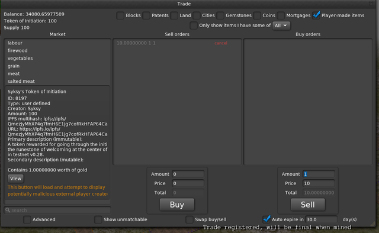This screenshot has width=379, height=233.
Task: Click the Creator: Syksy line
Action: pyautogui.click(x=24, y=109)
